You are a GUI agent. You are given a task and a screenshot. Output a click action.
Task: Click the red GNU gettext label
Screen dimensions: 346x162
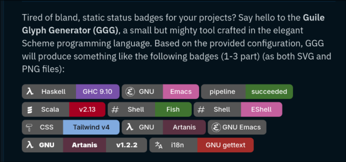tap(225, 145)
